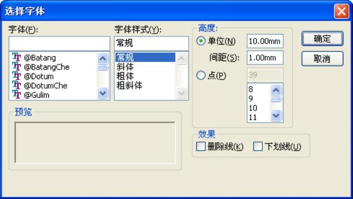Choose 粗斜体 bold italic style
The height and width of the screenshot is (199, 353).
[129, 85]
